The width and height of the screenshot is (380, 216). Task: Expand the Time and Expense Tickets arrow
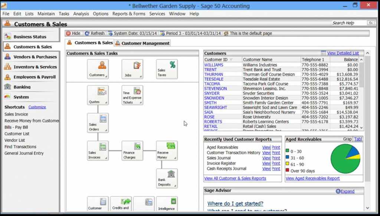140,103
